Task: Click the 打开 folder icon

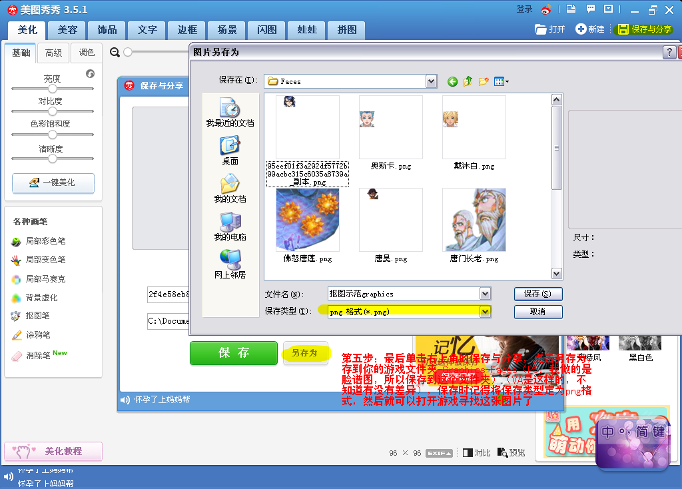Action: 540,29
